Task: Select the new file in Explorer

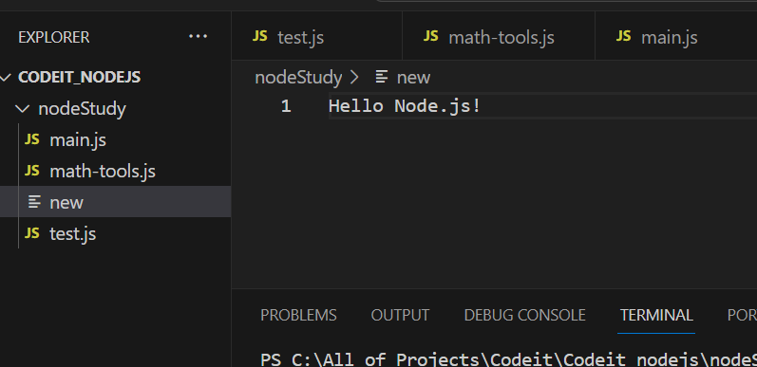Action: tap(115, 202)
